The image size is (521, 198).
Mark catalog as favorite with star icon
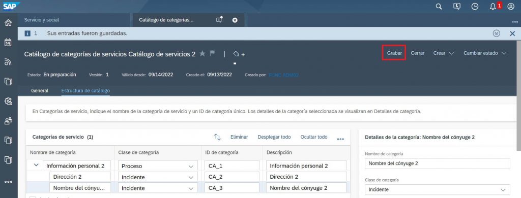pyautogui.click(x=202, y=54)
